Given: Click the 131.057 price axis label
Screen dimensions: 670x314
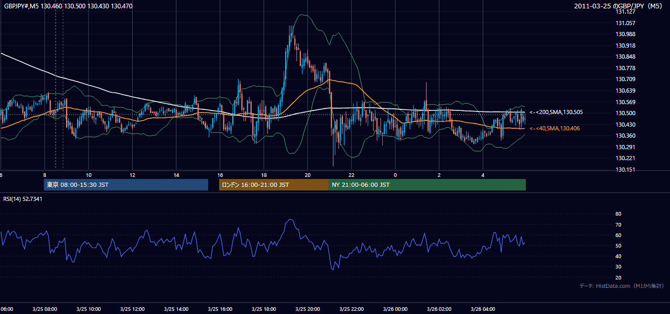Looking at the screenshot, I should (625, 23).
